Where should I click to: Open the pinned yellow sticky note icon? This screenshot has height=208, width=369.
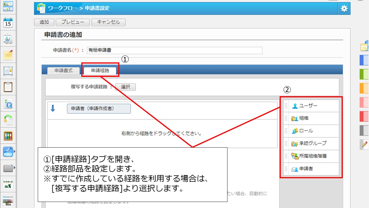click(8, 55)
